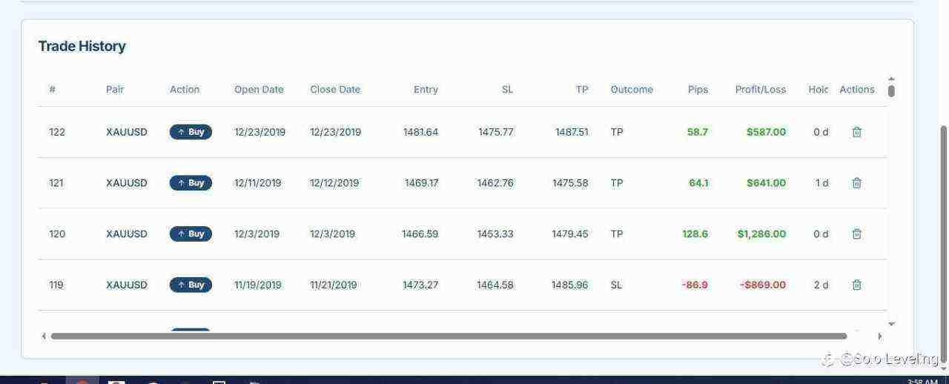Click the Outcome column header

pos(632,90)
